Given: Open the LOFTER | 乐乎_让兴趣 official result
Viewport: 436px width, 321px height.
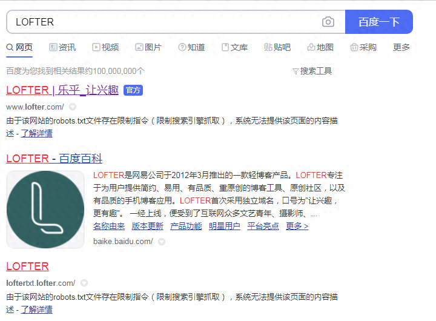Looking at the screenshot, I should [62, 90].
